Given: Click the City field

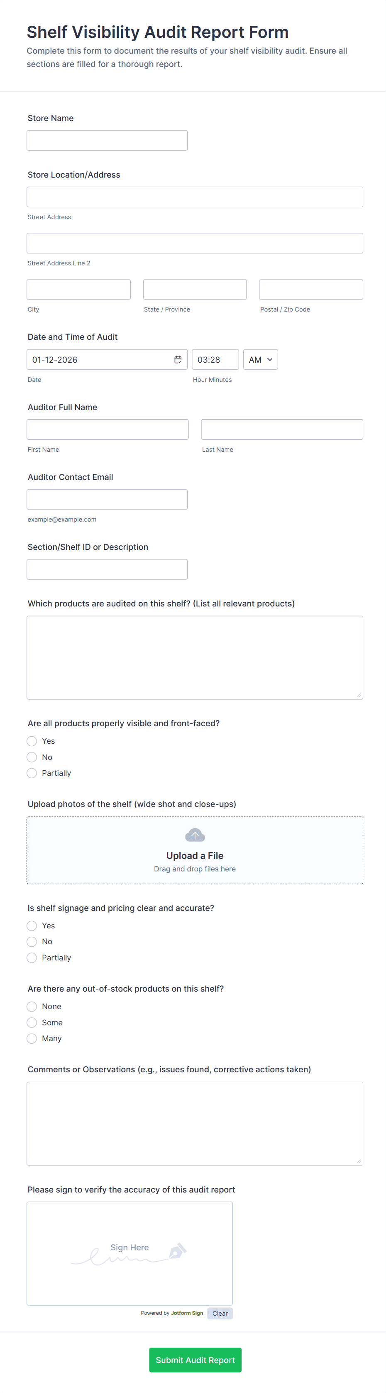Looking at the screenshot, I should [78, 289].
